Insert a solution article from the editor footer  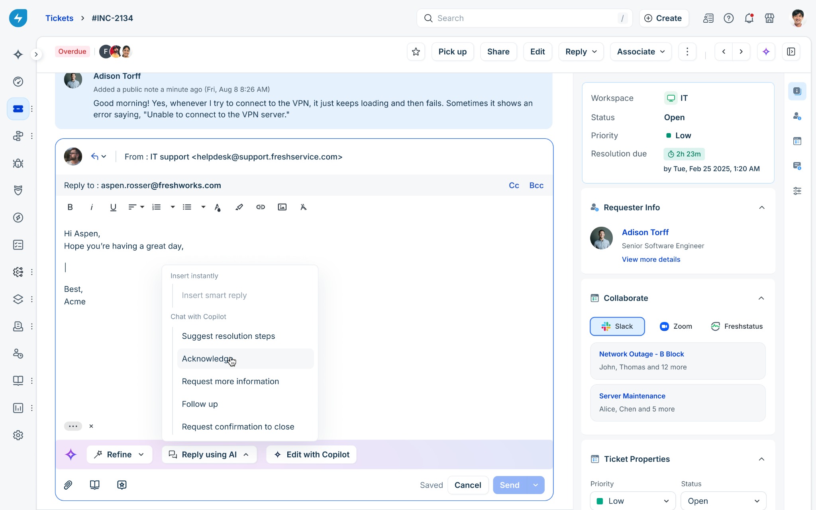[x=95, y=485]
